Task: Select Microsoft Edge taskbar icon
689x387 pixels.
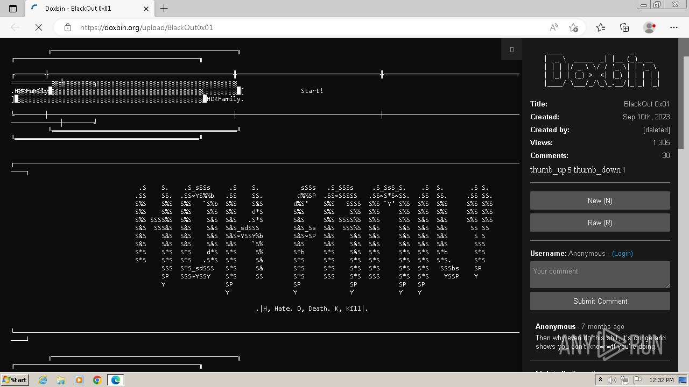Action: 116,380
